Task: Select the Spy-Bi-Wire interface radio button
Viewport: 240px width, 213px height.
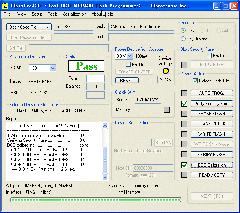Action: click(x=183, y=39)
